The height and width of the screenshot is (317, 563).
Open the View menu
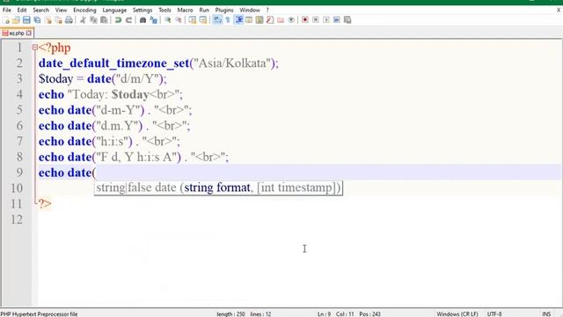(x=61, y=10)
